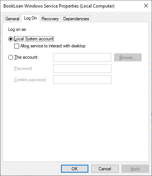
Task: Click the empty area of the Log On panel
Action: click(x=76, y=123)
